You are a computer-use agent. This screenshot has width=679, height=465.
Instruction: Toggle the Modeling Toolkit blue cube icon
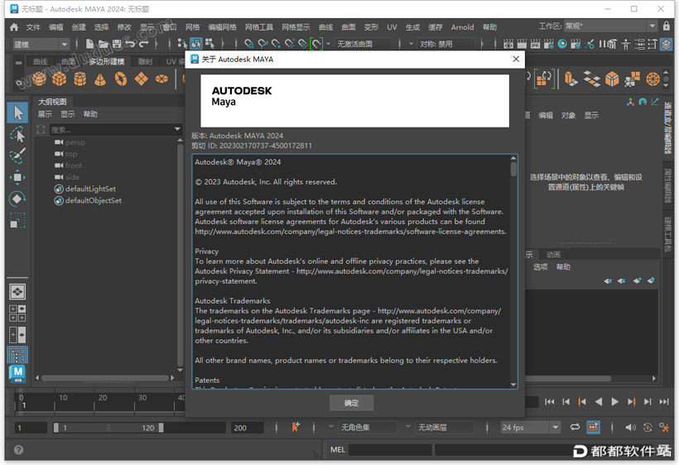[x=666, y=44]
